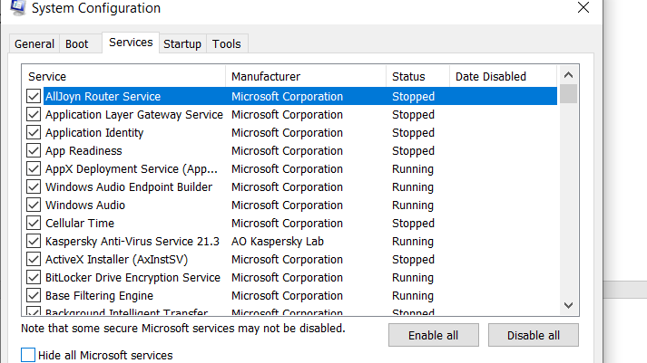
Task: Click the services list scrollbar thumb
Action: (568, 94)
